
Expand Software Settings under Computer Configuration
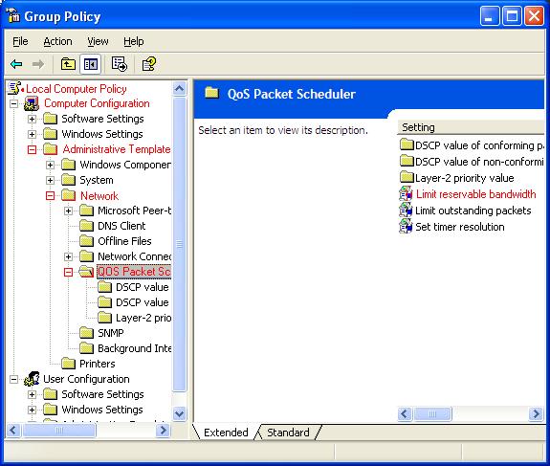(32, 119)
